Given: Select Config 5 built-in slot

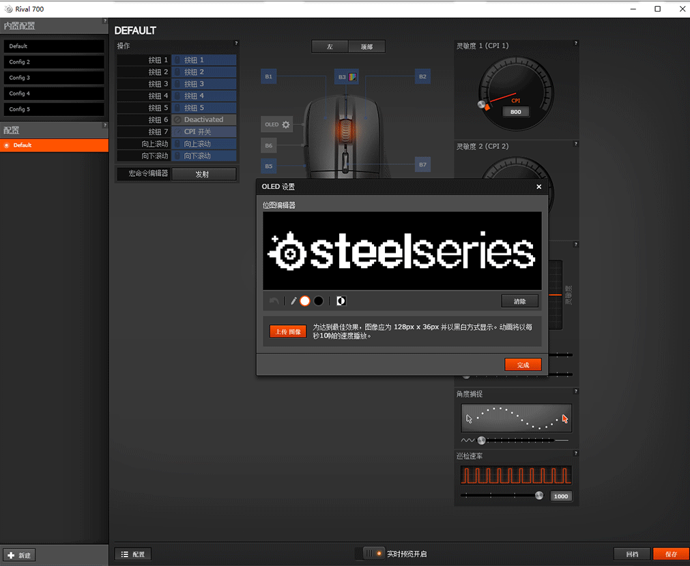Looking at the screenshot, I should pyautogui.click(x=54, y=110).
